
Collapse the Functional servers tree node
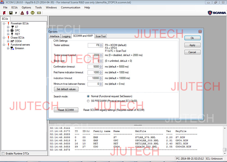pos(4,45)
